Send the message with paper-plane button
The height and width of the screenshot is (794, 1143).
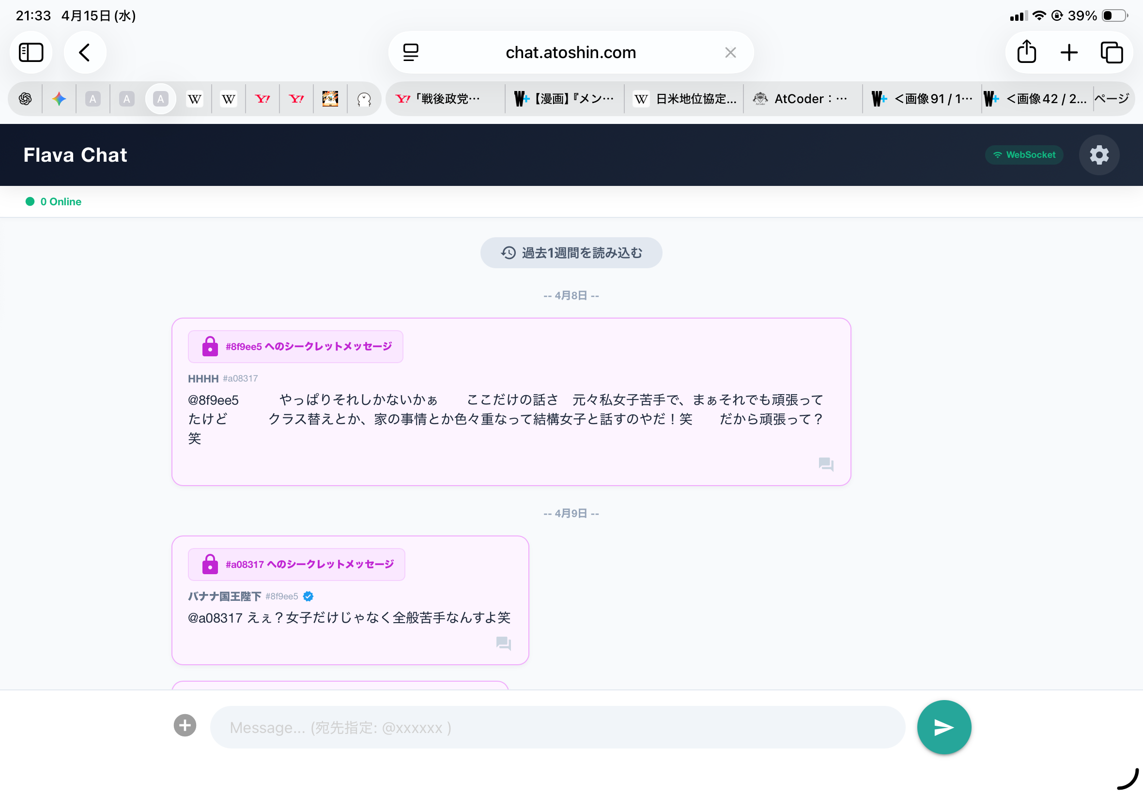[x=943, y=727]
